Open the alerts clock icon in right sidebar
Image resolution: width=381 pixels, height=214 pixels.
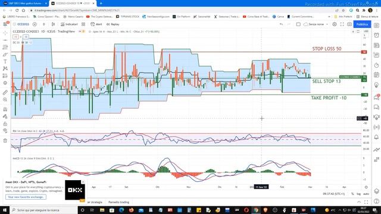376,35
